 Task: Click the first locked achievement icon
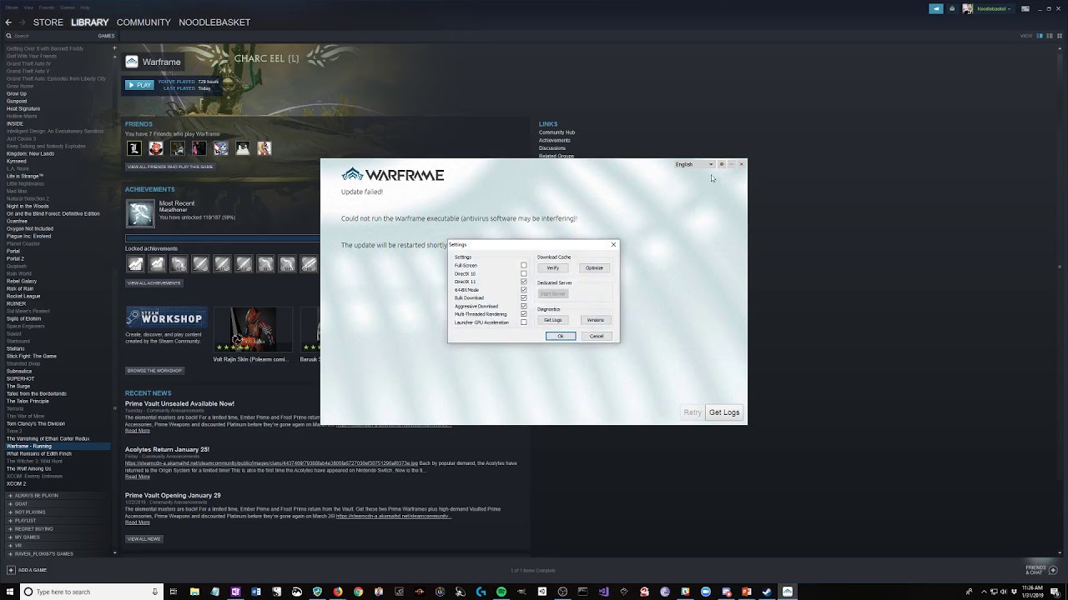135,264
